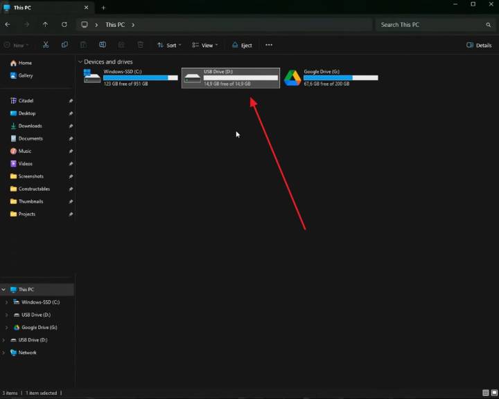Click the search magnifier icon
This screenshot has height=399, width=499.
click(x=488, y=25)
